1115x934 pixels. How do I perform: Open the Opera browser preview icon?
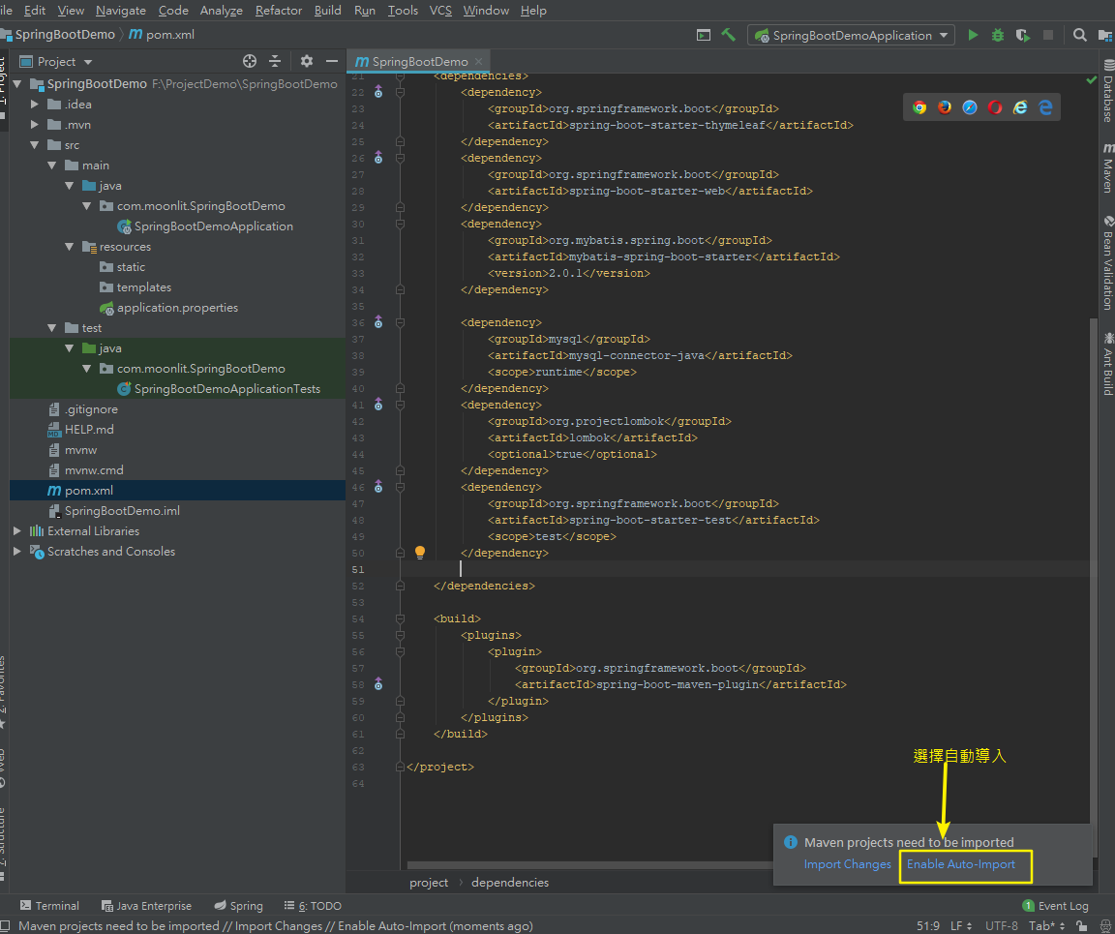(995, 107)
